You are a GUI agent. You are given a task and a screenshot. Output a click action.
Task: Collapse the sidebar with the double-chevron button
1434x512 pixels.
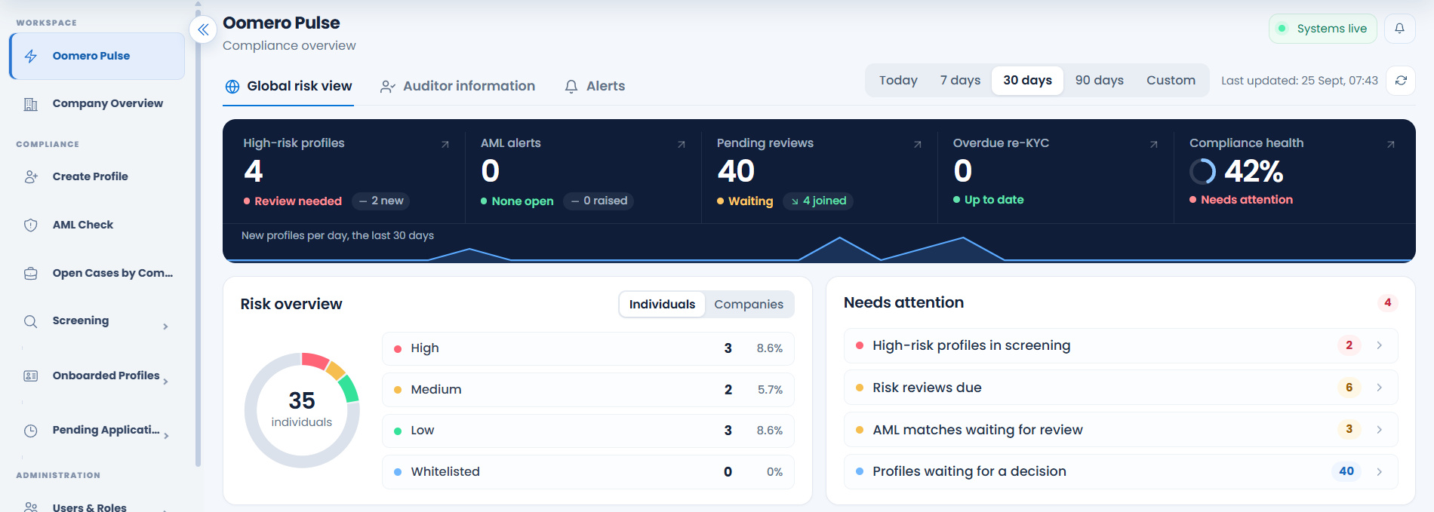[x=203, y=29]
